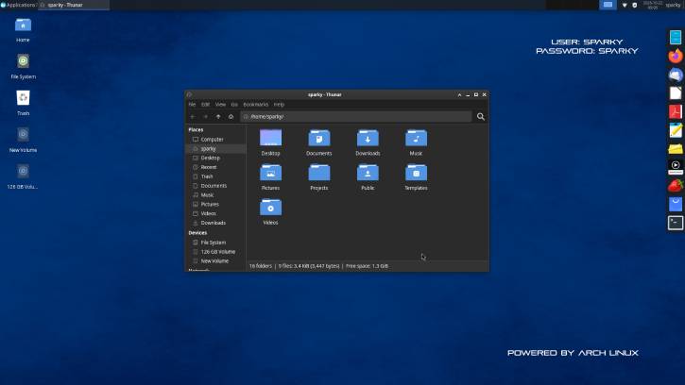685x385 pixels.
Task: Open the Bookmarks menu in Thunar
Action: (x=255, y=105)
